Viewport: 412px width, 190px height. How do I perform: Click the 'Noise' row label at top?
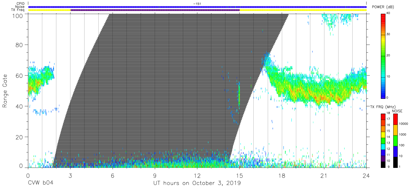click(20, 7)
